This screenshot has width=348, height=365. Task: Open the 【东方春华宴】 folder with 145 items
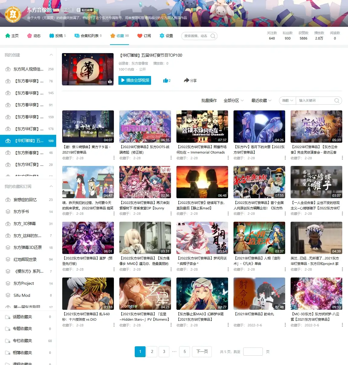28,93
